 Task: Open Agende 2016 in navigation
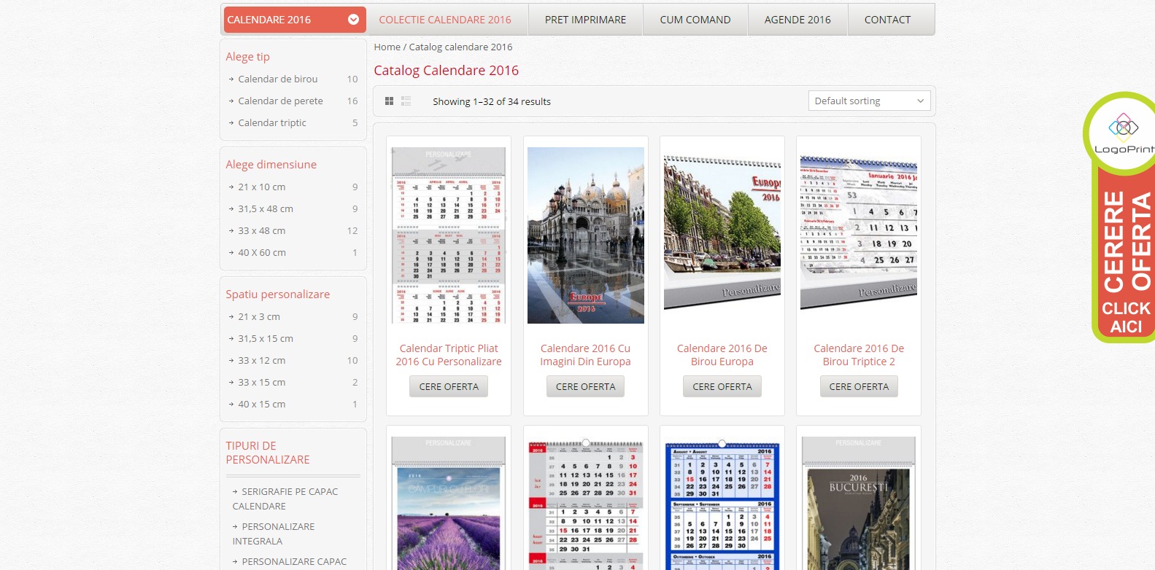pyautogui.click(x=797, y=20)
